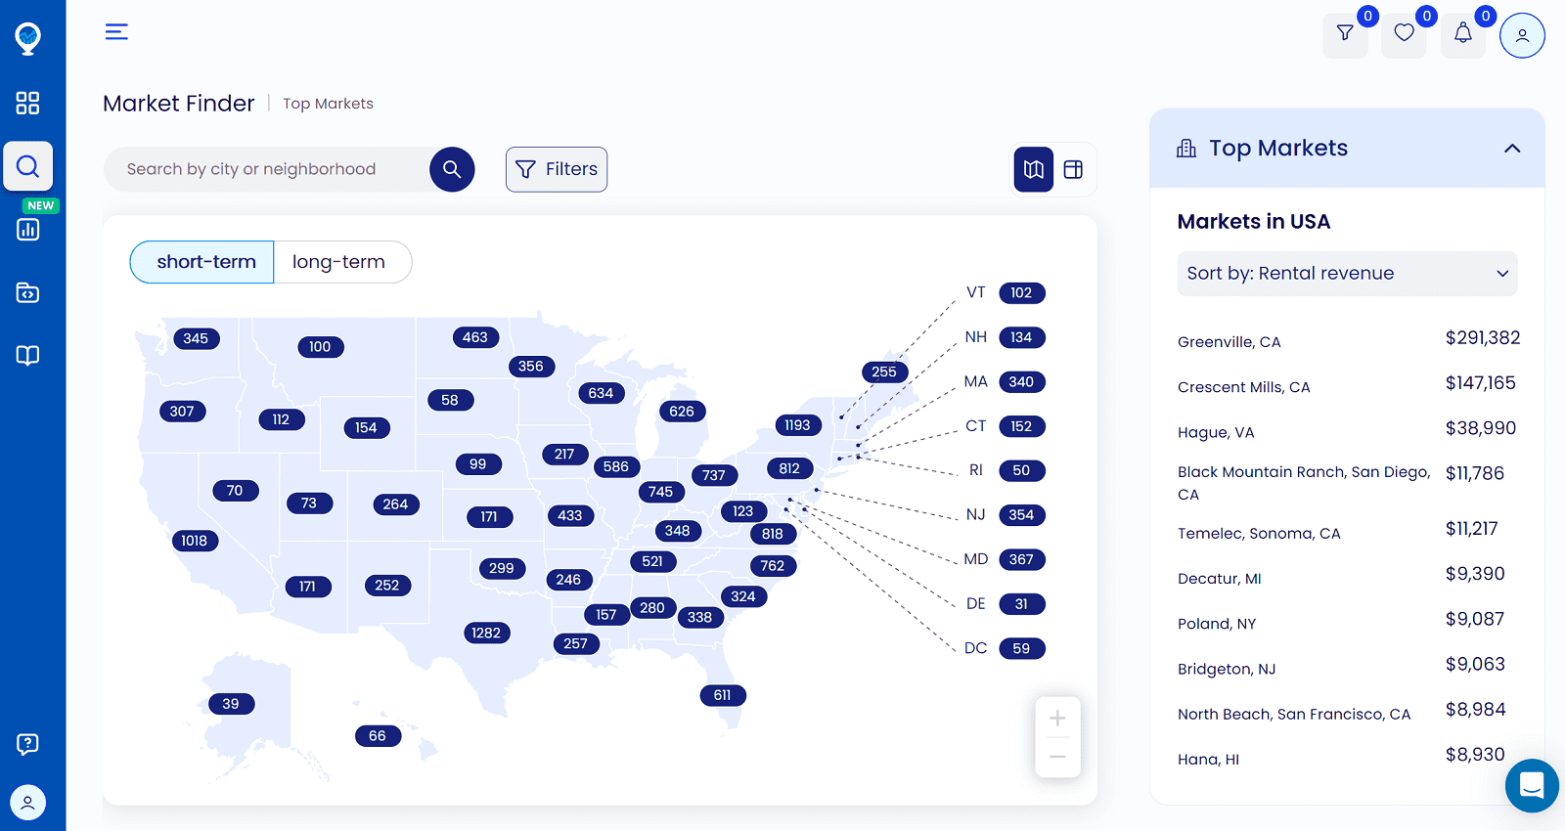This screenshot has height=831, width=1565.
Task: Click the VT 102 marker
Action: 1022,292
